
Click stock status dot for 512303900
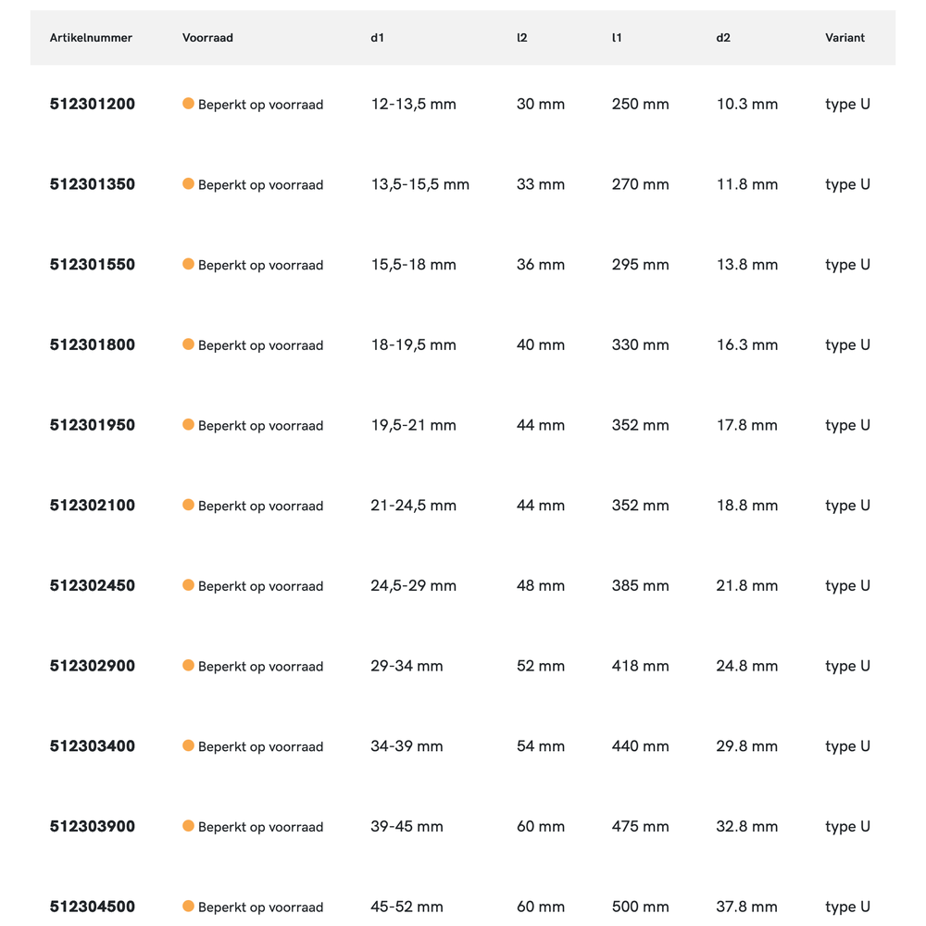(x=188, y=826)
